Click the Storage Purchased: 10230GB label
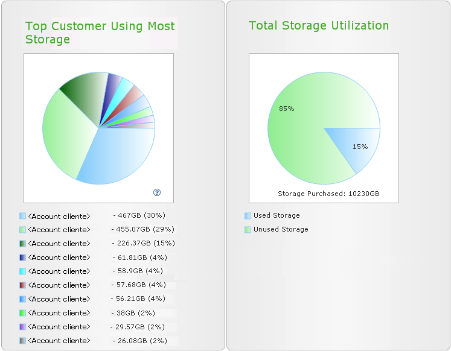The image size is (451, 351). (328, 194)
